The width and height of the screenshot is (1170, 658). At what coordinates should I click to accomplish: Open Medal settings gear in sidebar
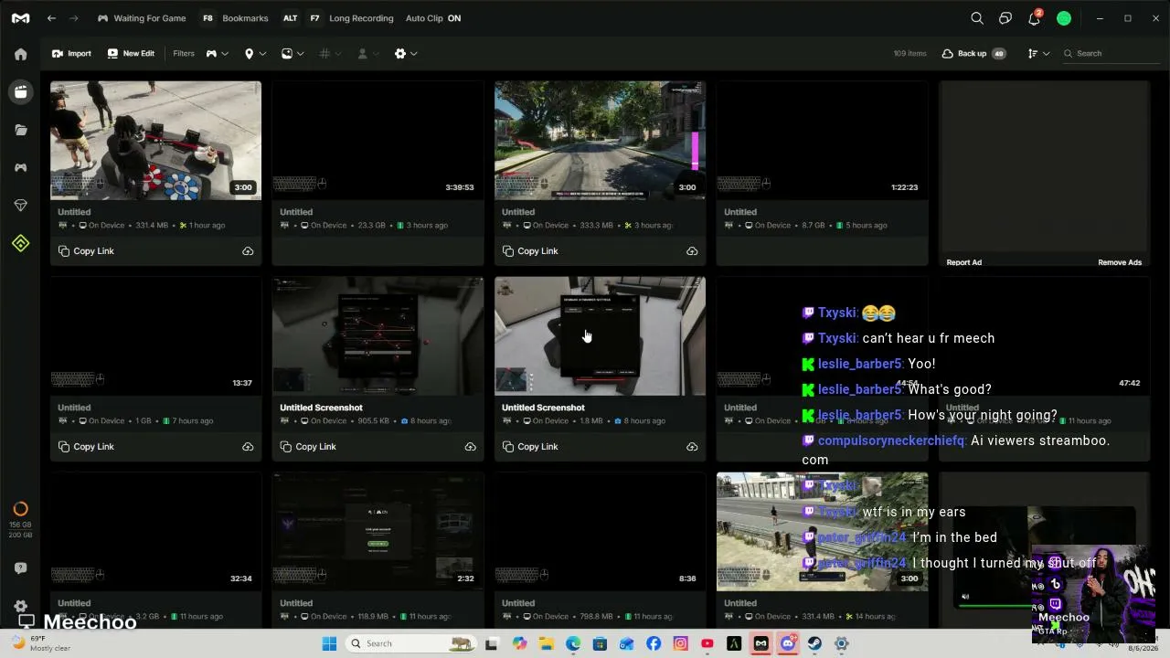pos(20,606)
